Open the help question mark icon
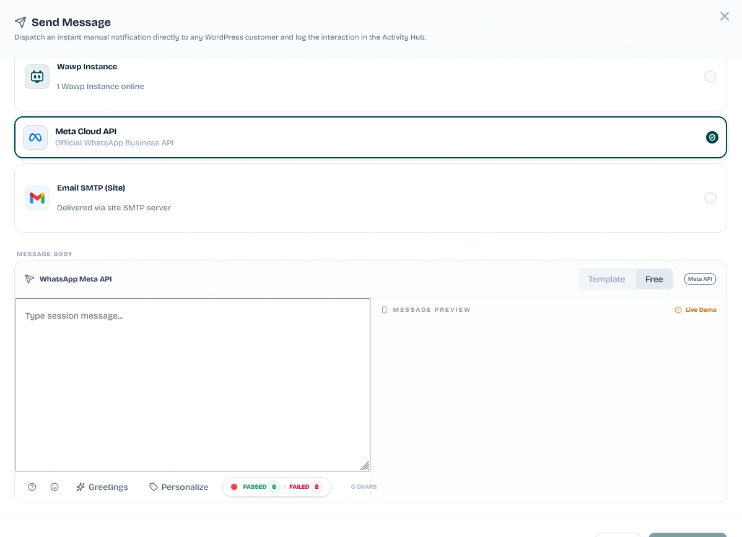Viewport: 742px width, 537px height. (x=32, y=487)
